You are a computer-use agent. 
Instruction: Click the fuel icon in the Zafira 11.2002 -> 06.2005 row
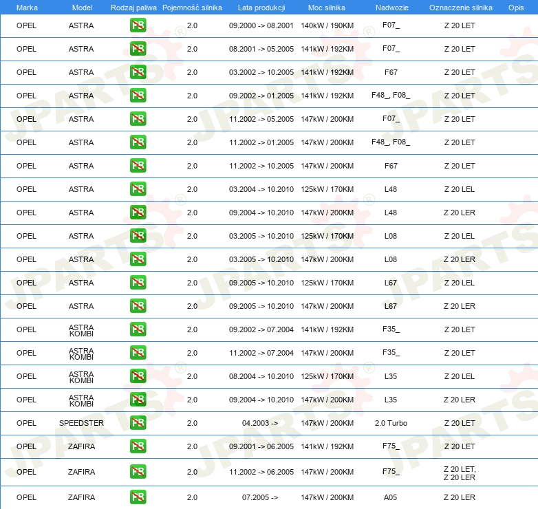pos(138,472)
